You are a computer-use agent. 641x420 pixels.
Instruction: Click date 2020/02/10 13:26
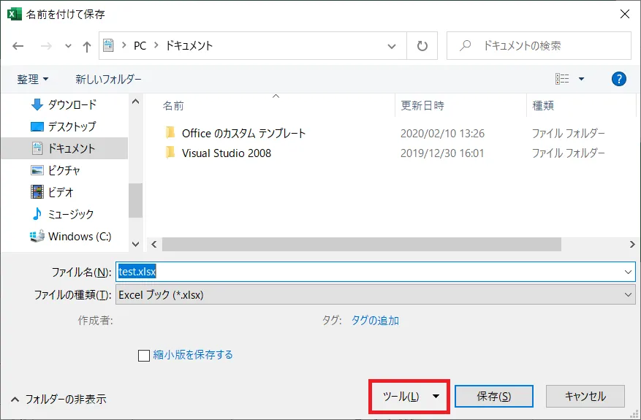(442, 134)
